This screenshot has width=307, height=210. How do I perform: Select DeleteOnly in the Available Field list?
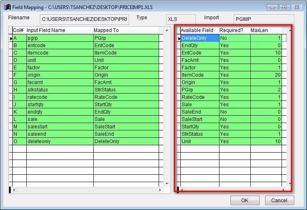tap(200, 38)
